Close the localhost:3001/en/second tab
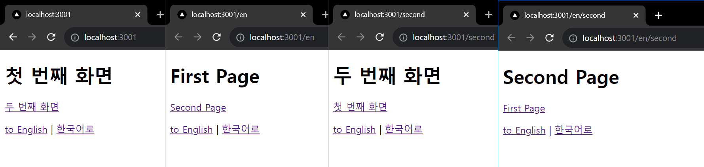704x167 pixels. pos(636,15)
